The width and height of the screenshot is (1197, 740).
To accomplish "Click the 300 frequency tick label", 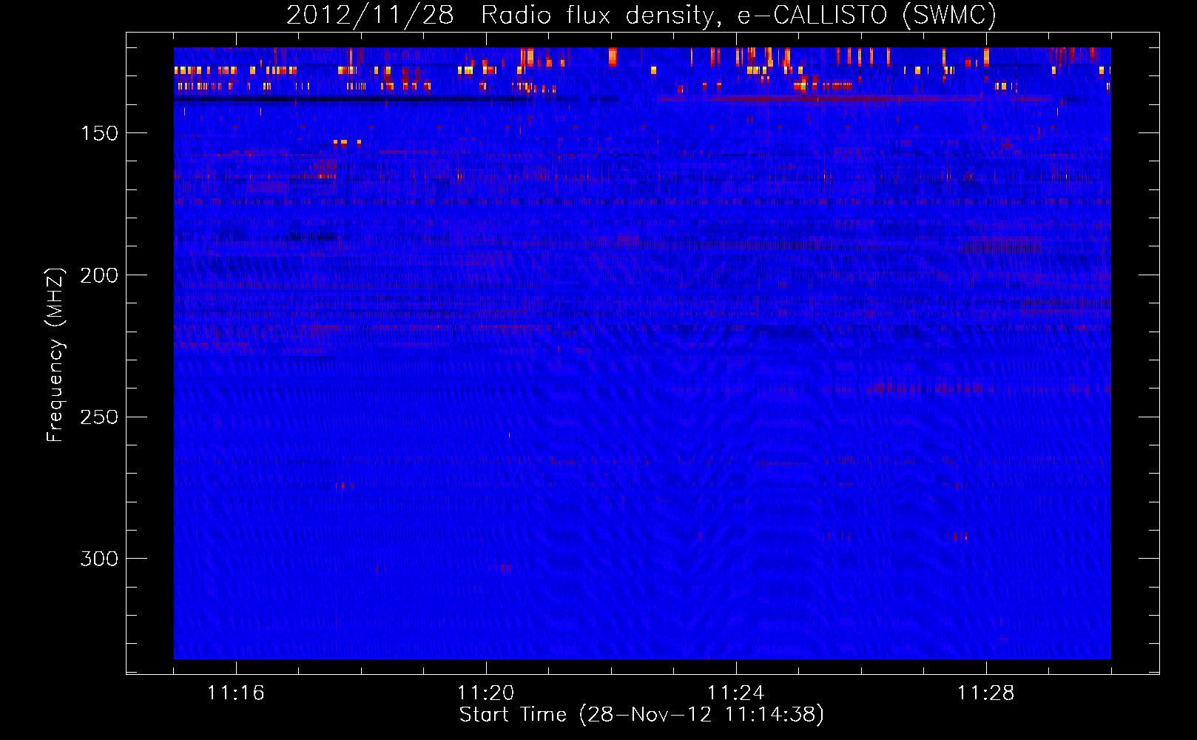I will 99,559.
